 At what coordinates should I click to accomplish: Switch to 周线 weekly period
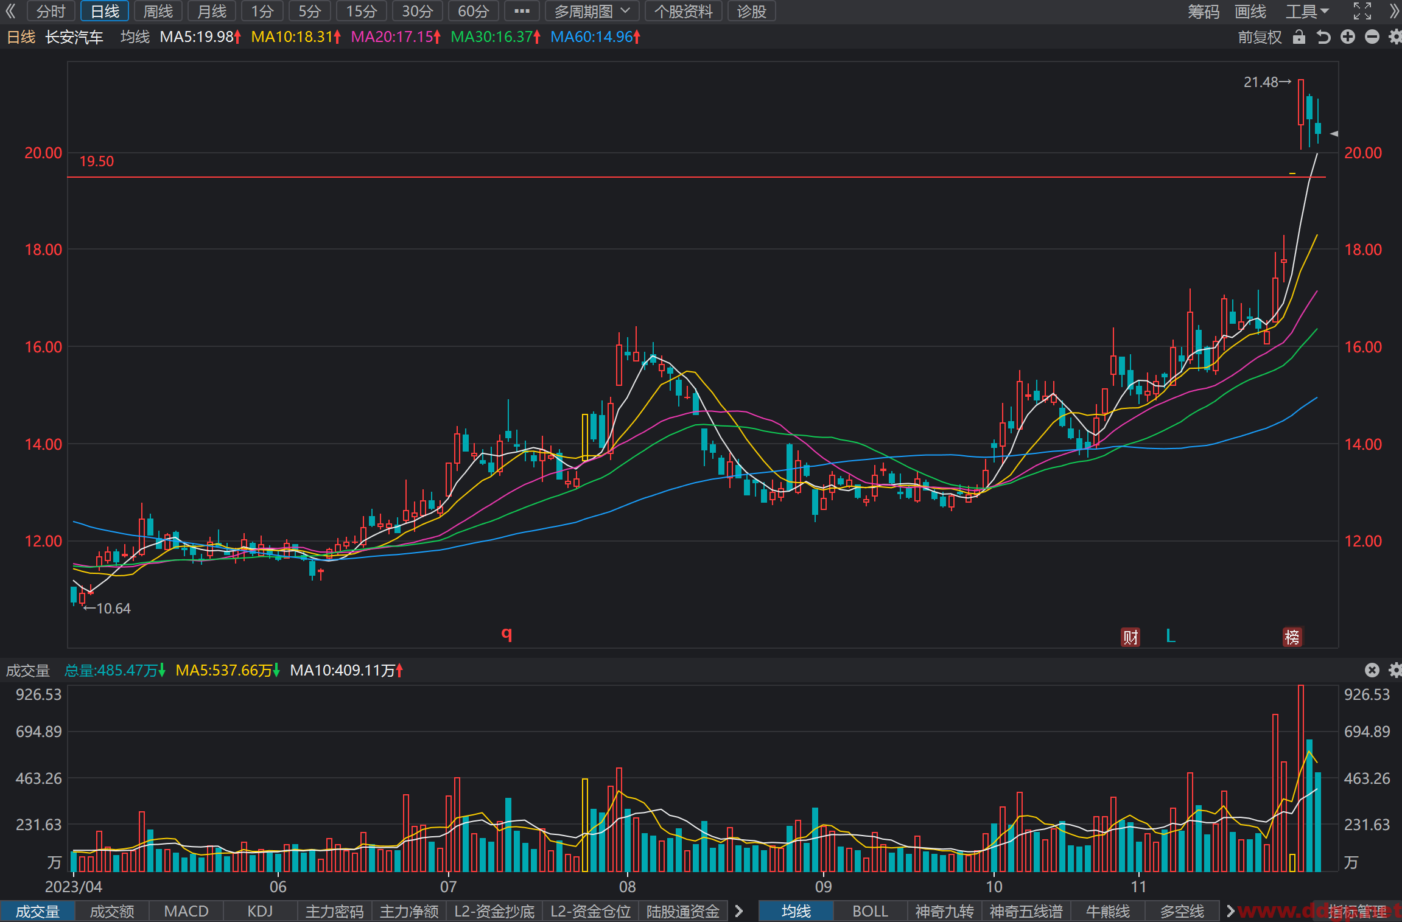pos(158,11)
